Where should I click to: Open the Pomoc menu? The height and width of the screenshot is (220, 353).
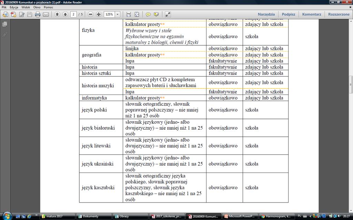[48, 7]
